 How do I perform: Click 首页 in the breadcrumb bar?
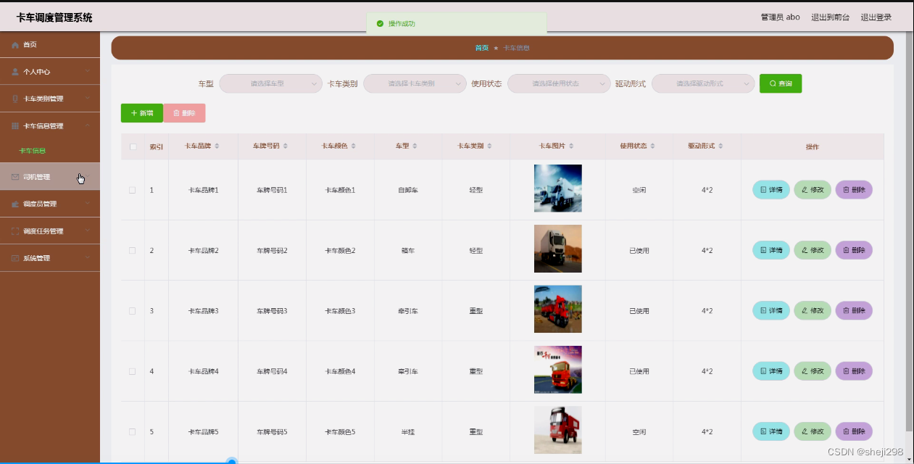(x=481, y=47)
